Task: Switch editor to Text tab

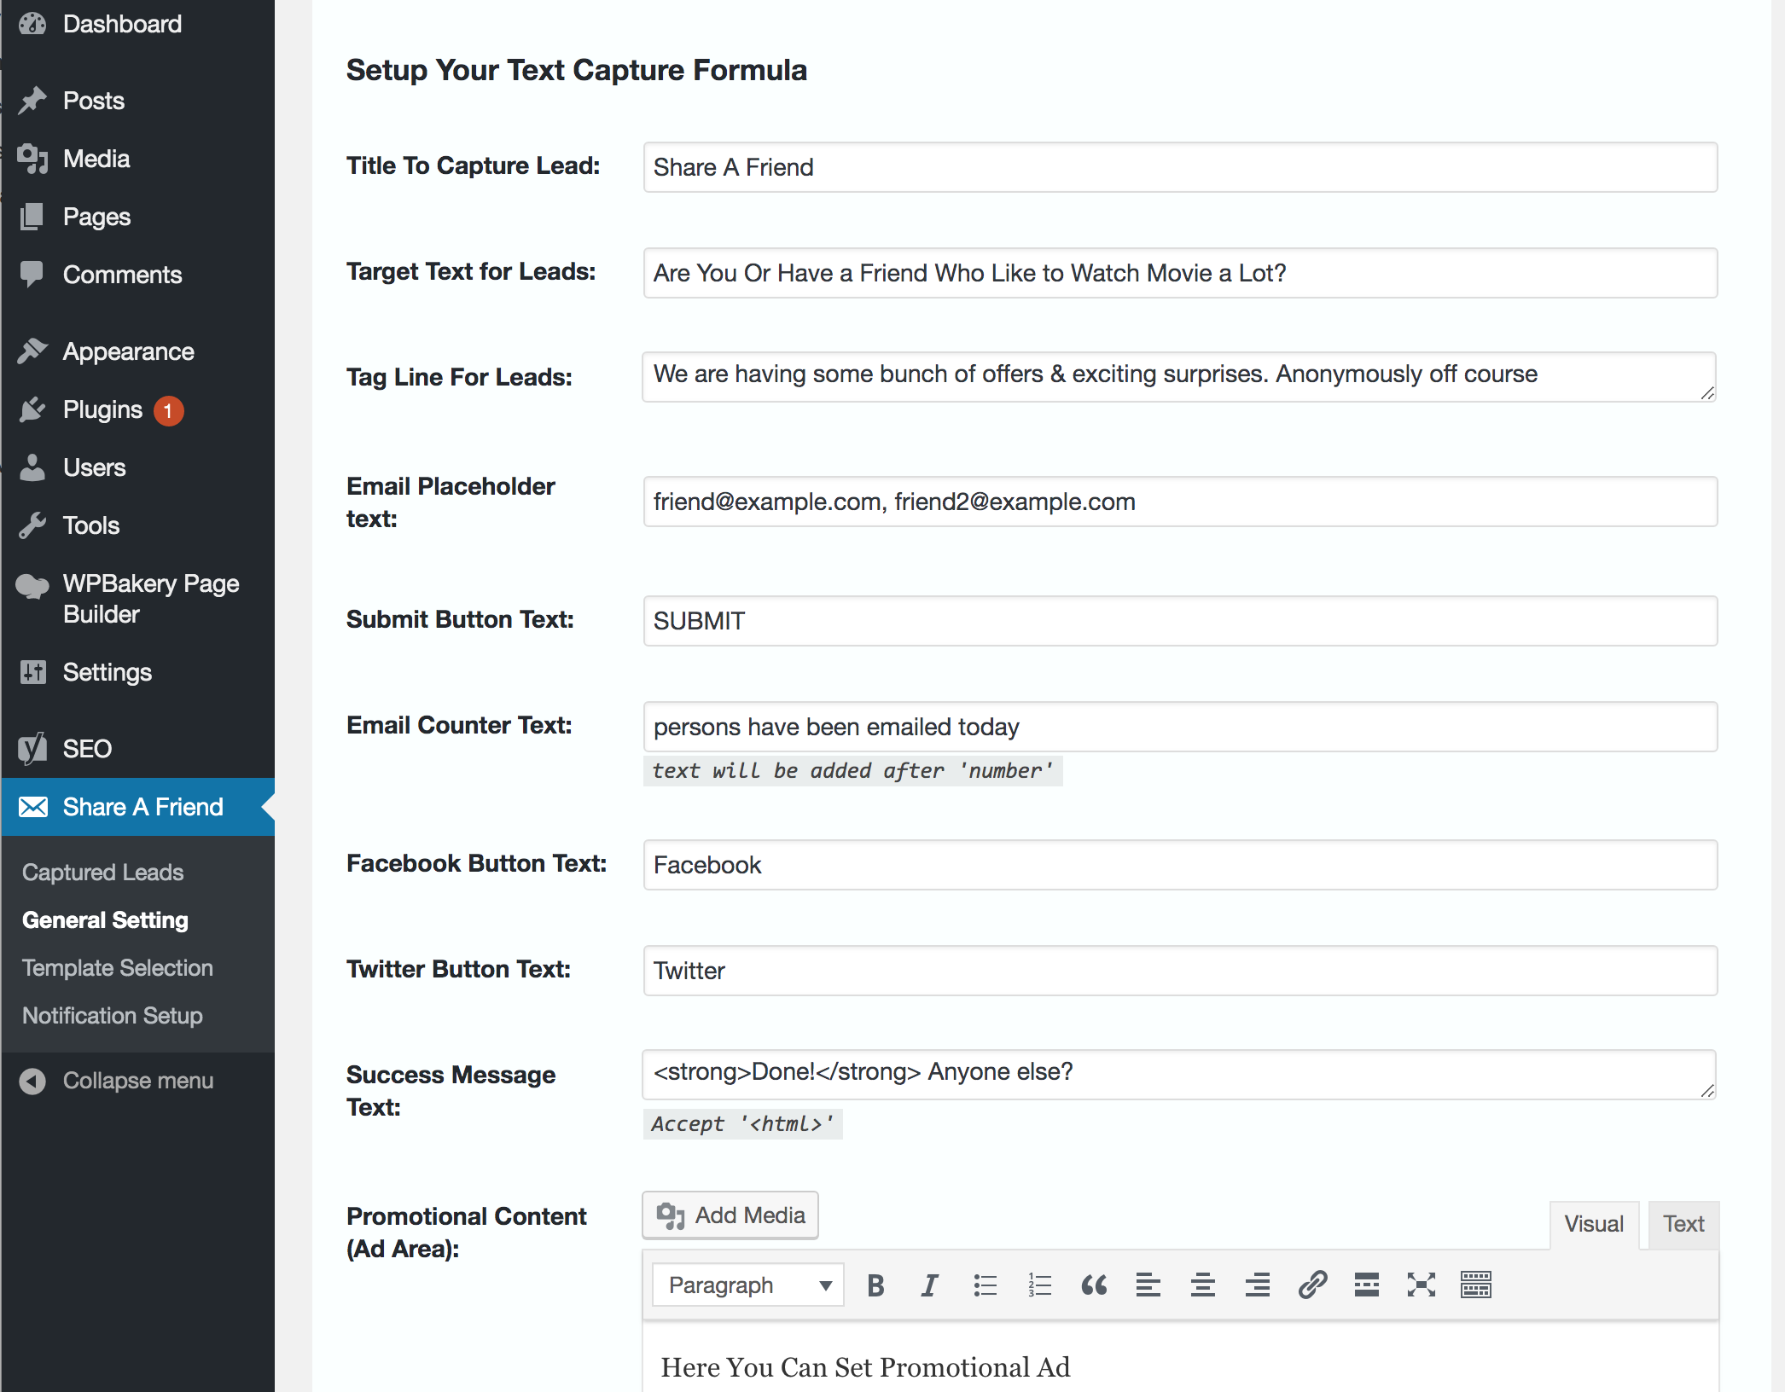Action: (x=1683, y=1224)
